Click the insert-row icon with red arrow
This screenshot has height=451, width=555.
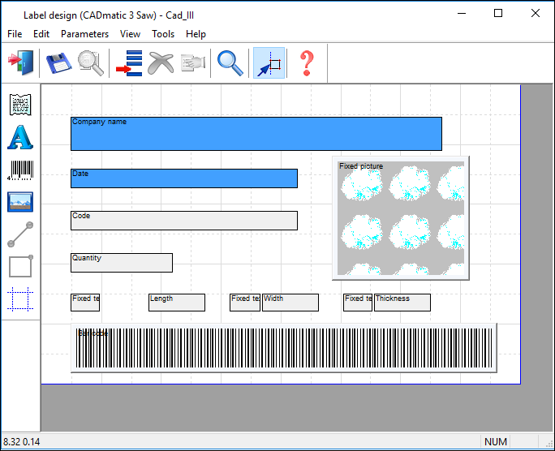click(x=128, y=63)
